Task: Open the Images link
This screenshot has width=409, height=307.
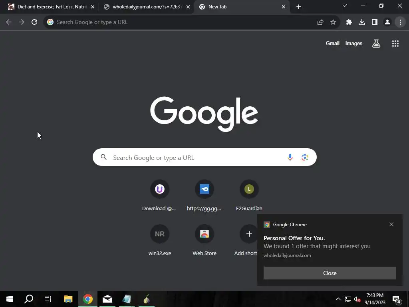Action: (354, 43)
